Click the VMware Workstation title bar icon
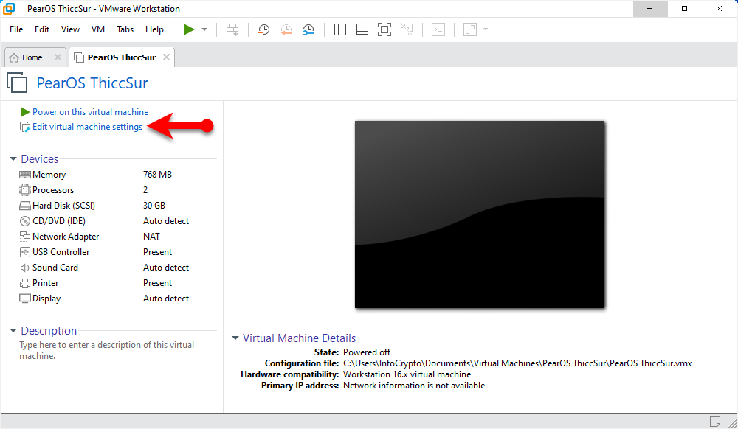 pyautogui.click(x=9, y=8)
